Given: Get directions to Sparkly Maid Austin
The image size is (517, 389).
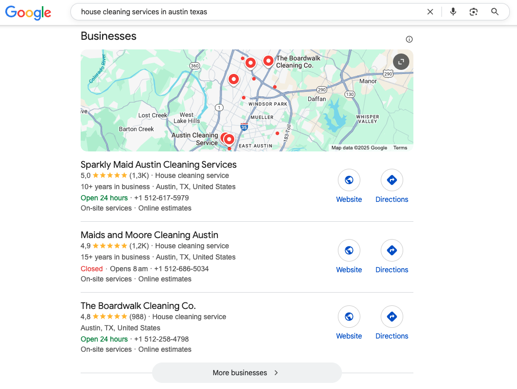Looking at the screenshot, I should click(392, 180).
